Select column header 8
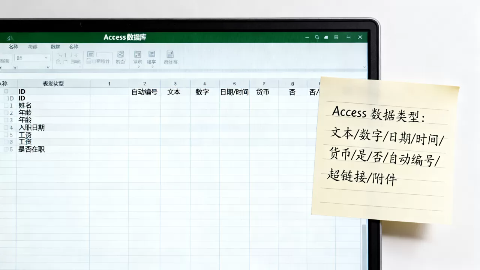Viewport: 480px width, 270px height. [x=292, y=84]
